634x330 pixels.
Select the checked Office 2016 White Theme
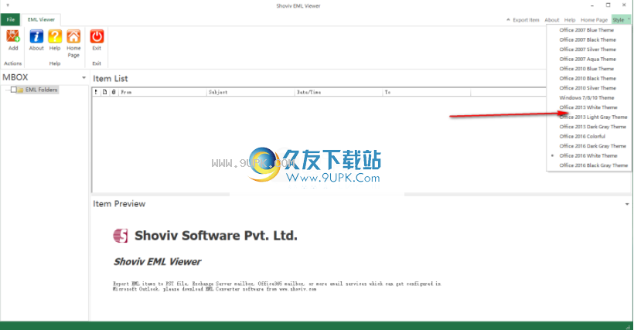[588, 156]
